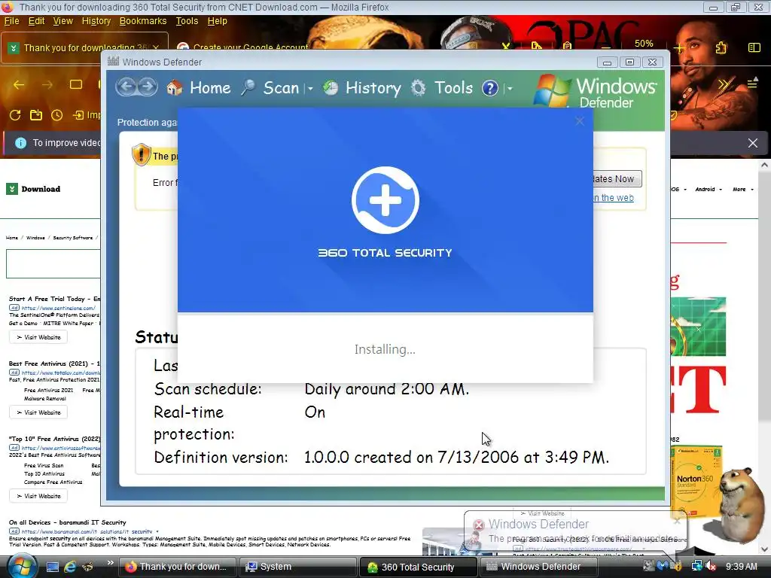The image size is (771, 578).
Task: Click the Firefox history clock toolbar icon
Action: [x=57, y=115]
